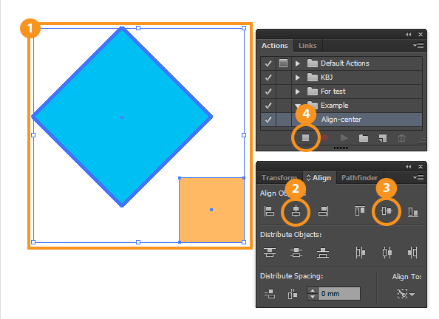The height and width of the screenshot is (319, 439).
Task: Click the distribute spacing 0 mm field
Action: tap(339, 294)
